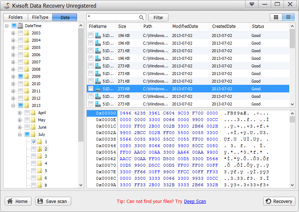Image resolution: width=299 pixels, height=212 pixels.
Task: Click hex offset 0x00000
Action: (x=102, y=113)
